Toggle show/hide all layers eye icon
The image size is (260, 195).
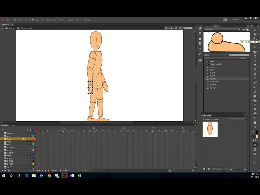coord(28,130)
